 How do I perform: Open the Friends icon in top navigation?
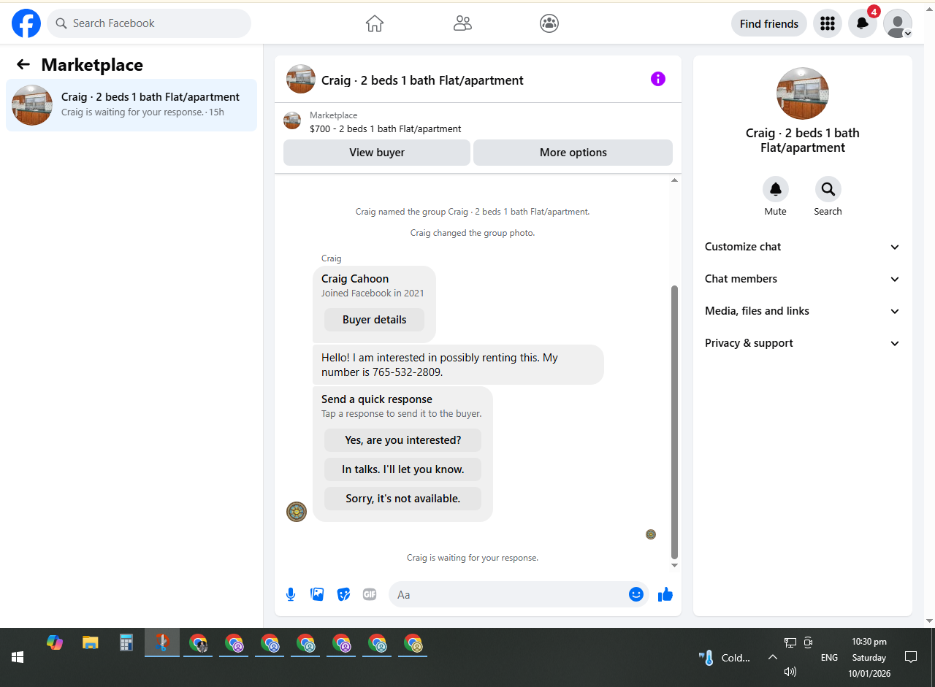click(x=462, y=23)
